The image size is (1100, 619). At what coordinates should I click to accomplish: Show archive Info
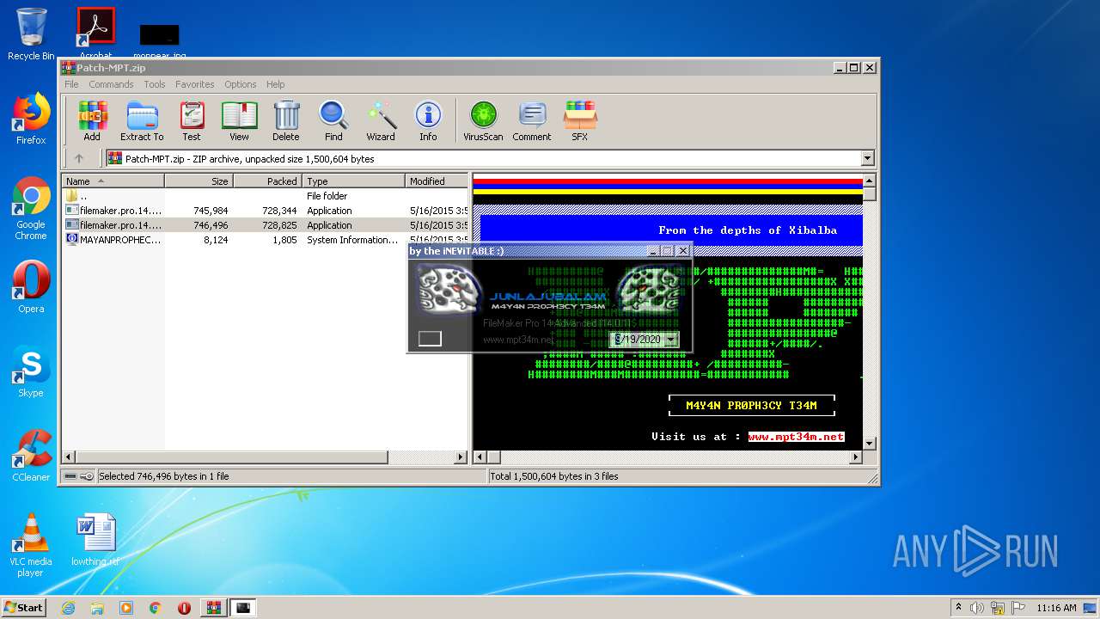pyautogui.click(x=428, y=120)
